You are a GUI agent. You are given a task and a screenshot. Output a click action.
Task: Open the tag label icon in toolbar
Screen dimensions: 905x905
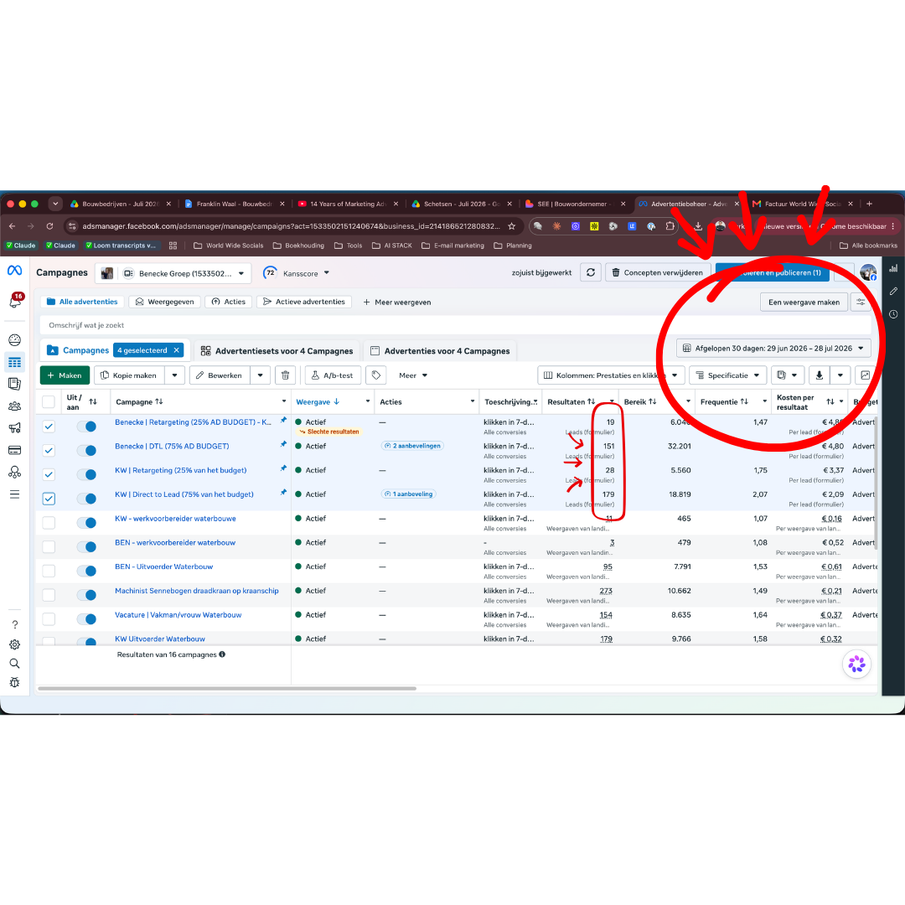click(375, 375)
